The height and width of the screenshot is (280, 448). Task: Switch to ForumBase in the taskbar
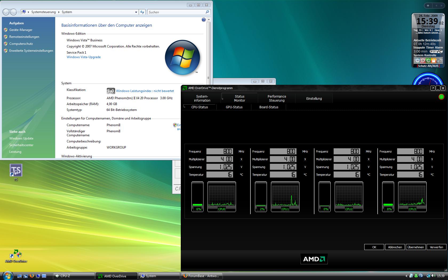pyautogui.click(x=202, y=276)
